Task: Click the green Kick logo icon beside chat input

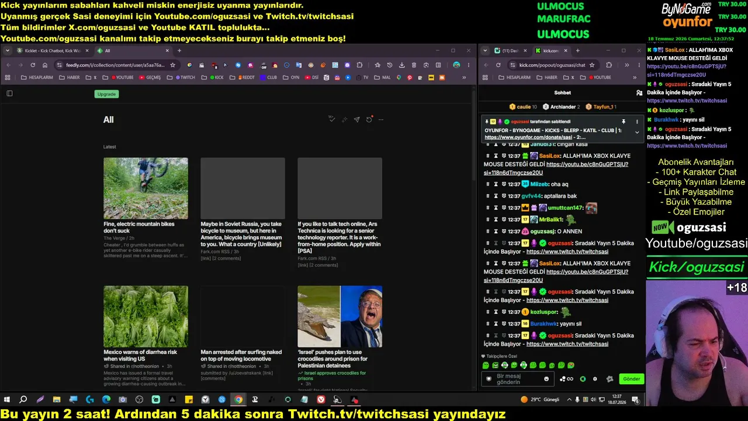Action: point(583,379)
